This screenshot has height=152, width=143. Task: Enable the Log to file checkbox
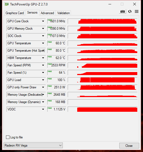pyautogui.click(x=8, y=137)
